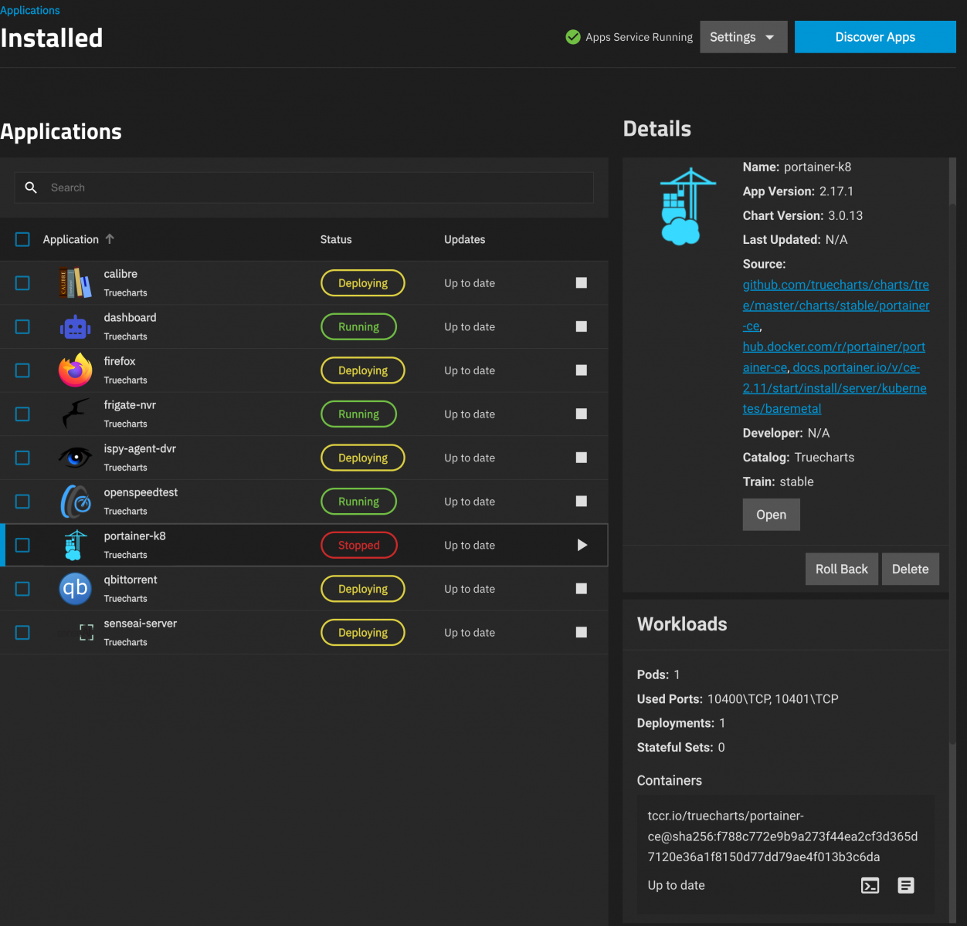Check the calibre row checkbox
The image size is (967, 926).
(22, 283)
